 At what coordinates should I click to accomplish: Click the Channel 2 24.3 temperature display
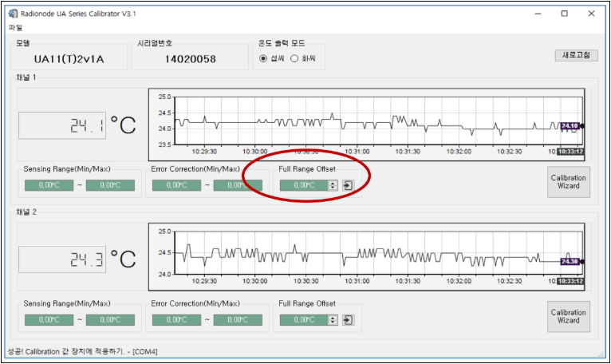tap(62, 259)
